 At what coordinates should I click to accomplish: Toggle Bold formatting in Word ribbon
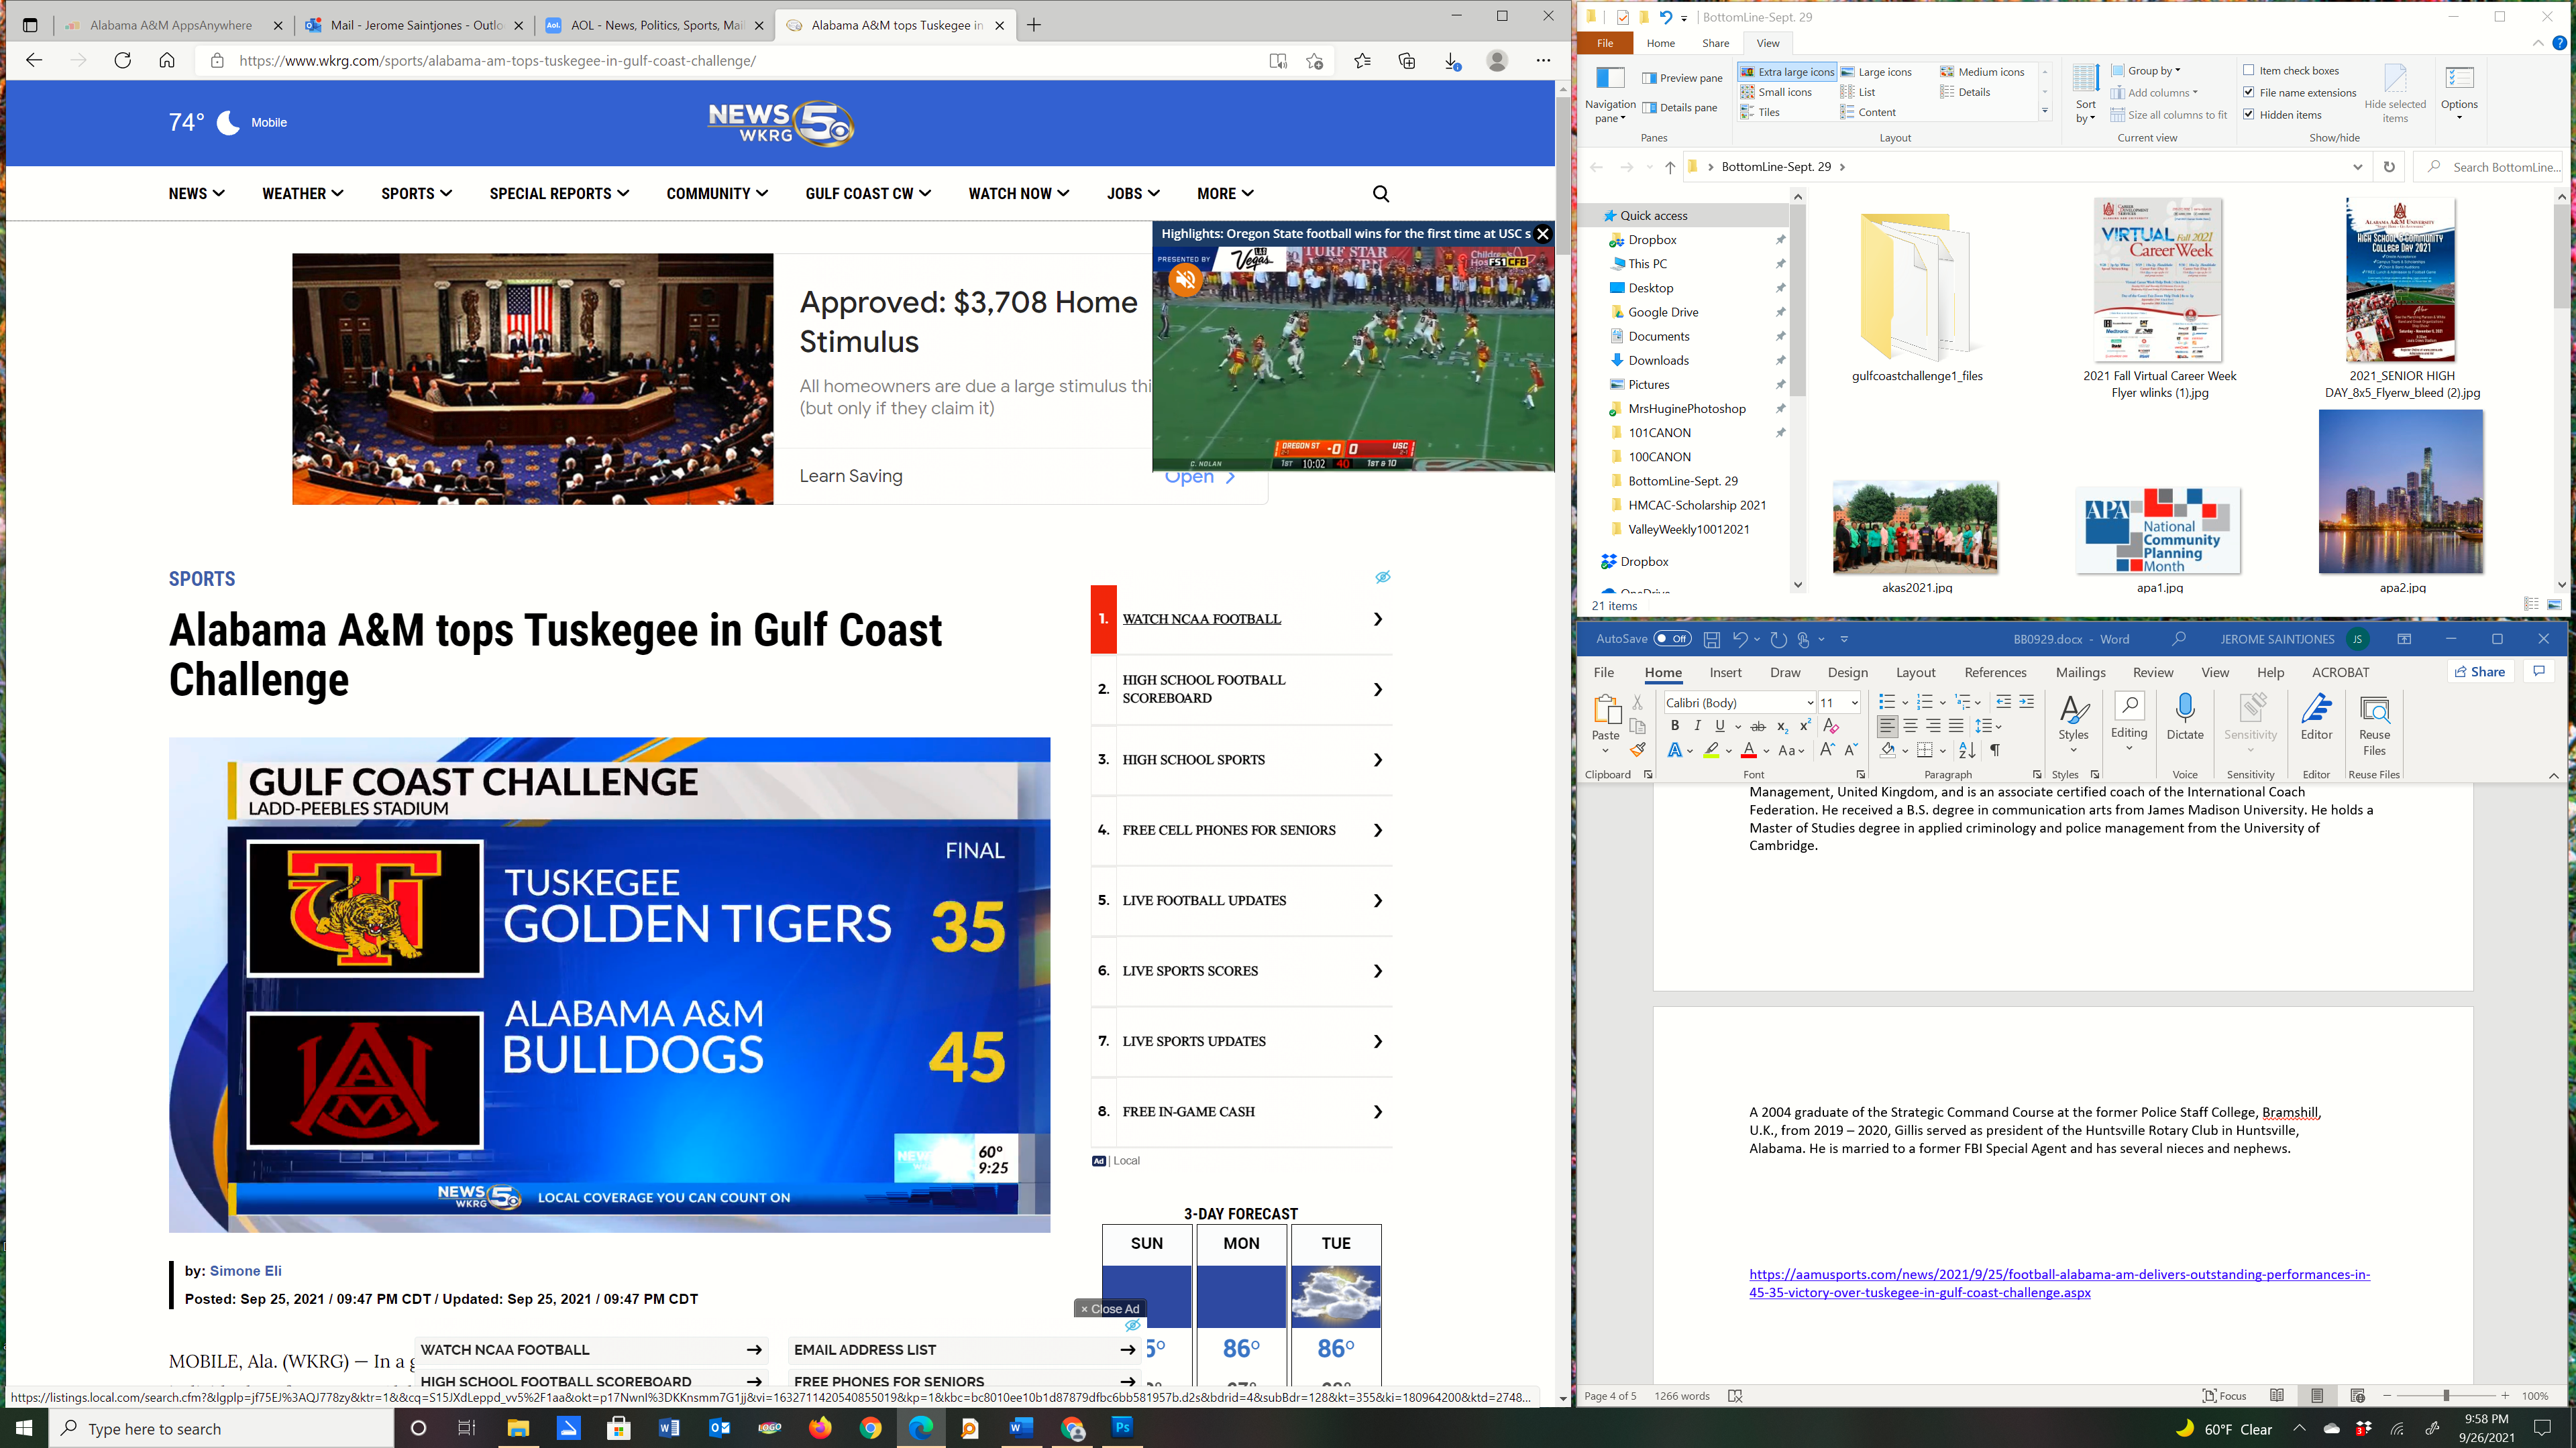tap(1675, 725)
